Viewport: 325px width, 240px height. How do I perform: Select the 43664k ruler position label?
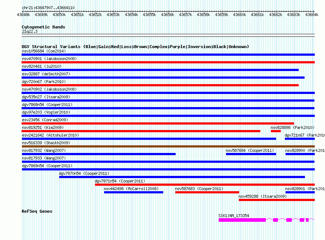(x=312, y=15)
